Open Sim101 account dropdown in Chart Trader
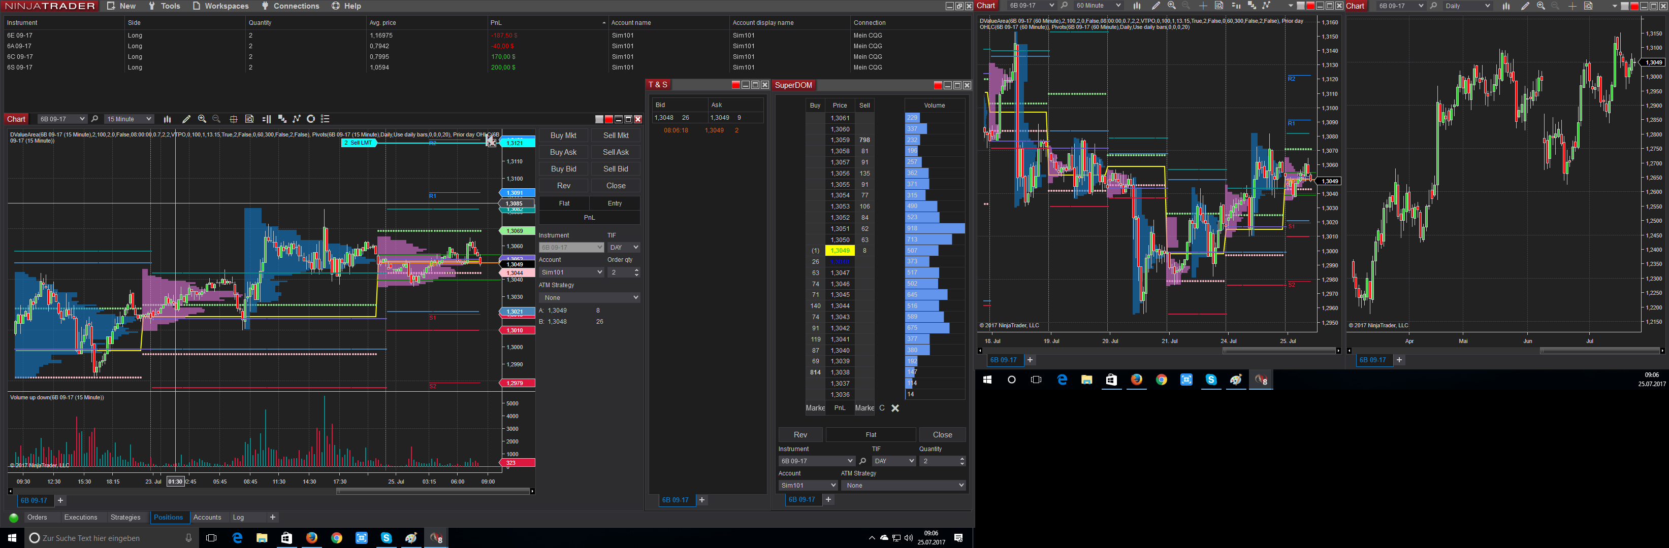 click(571, 272)
